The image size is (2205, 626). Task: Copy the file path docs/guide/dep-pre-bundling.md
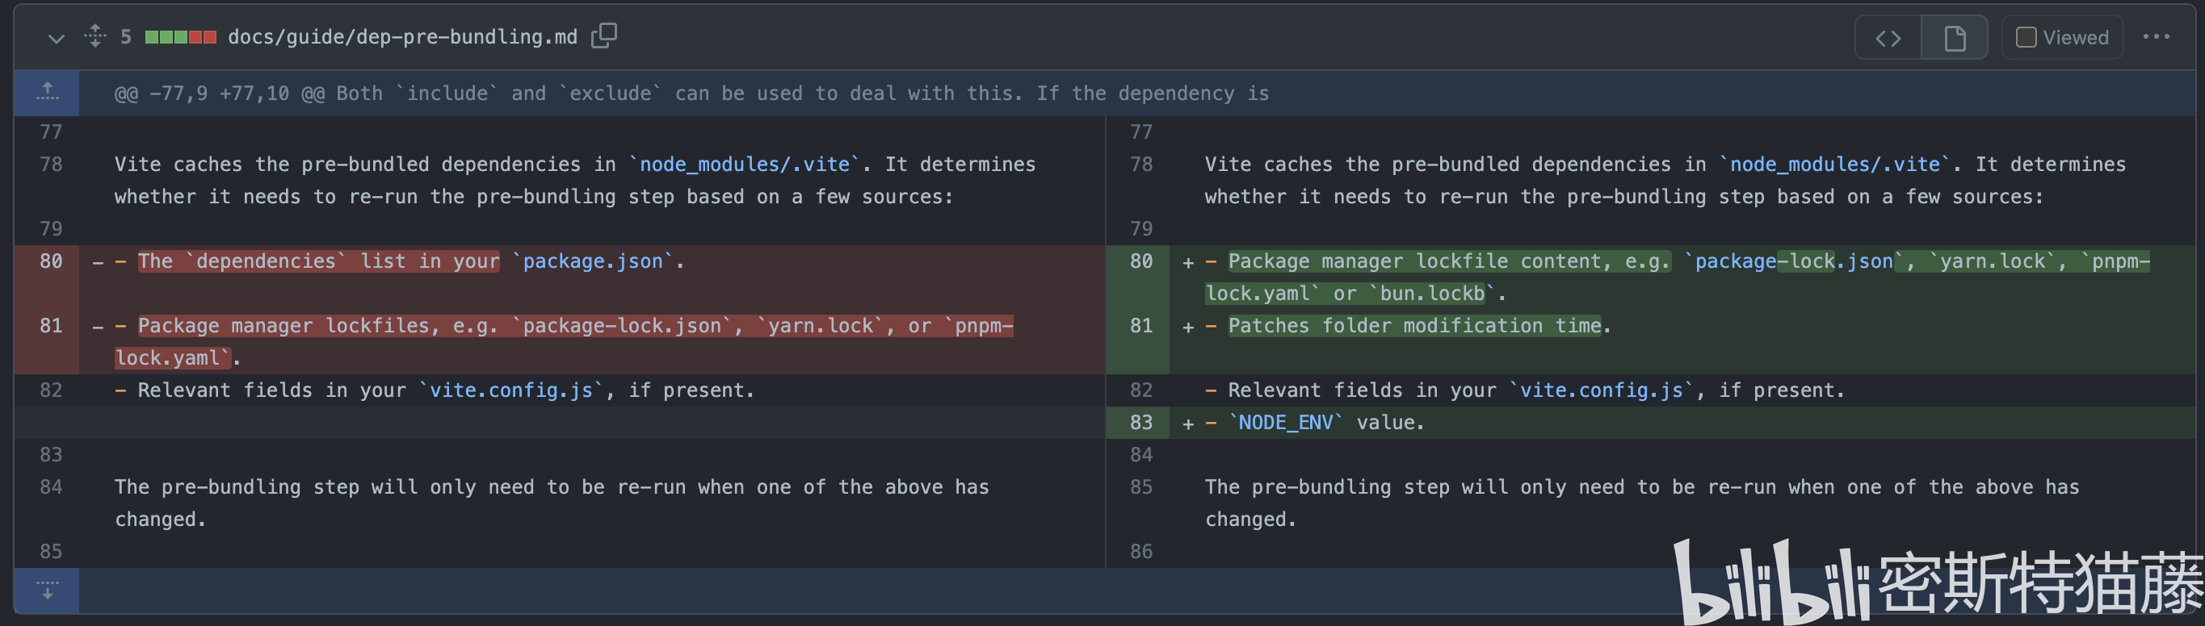(x=603, y=36)
